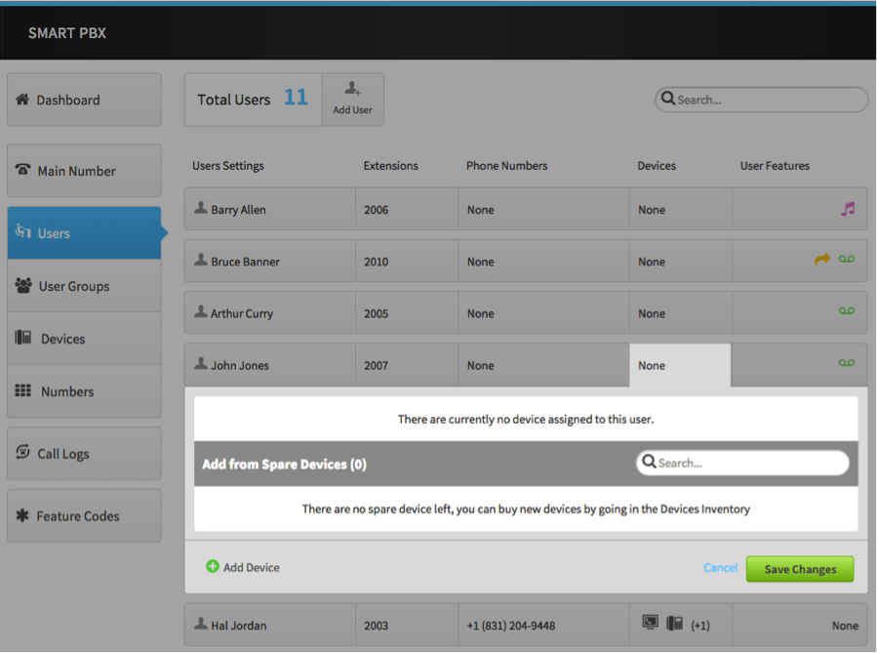
Task: Open Hal Jordan's user settings
Action: [x=269, y=625]
